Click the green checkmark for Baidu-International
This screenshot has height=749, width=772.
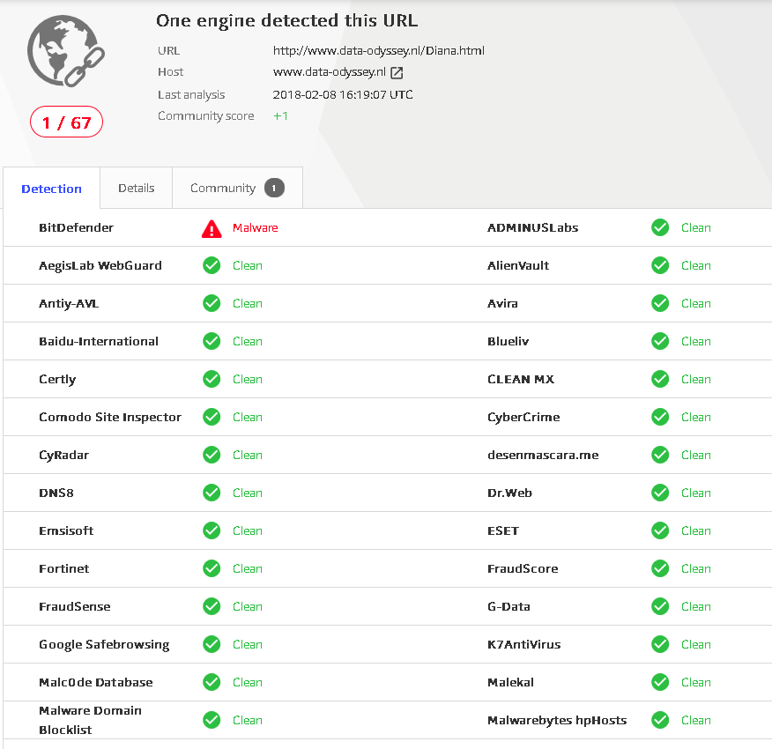[x=212, y=341]
